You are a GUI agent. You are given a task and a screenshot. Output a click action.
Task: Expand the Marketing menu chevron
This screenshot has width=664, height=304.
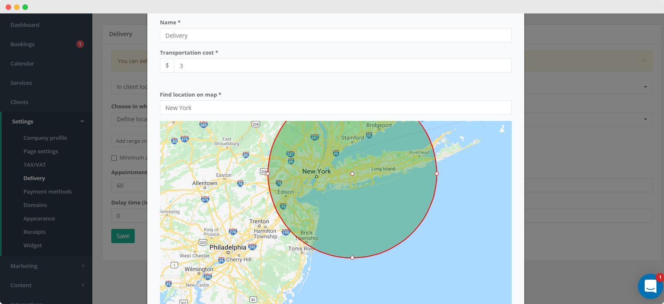click(83, 266)
